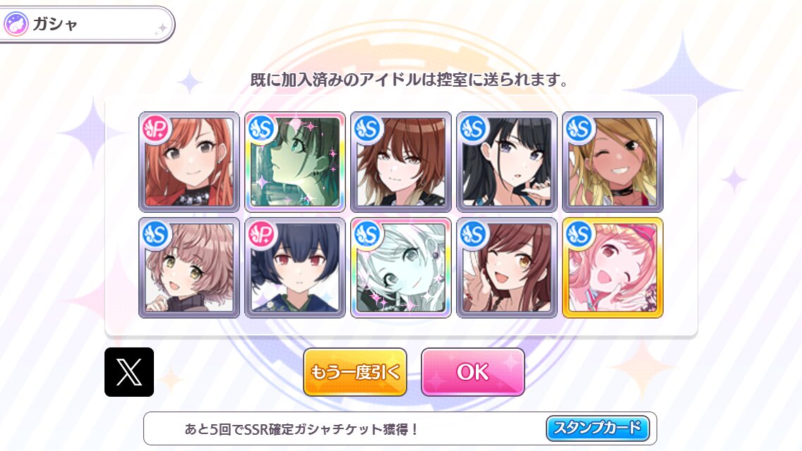Select the dark blue-haired P idol card
The width and height of the screenshot is (802, 451).
click(295, 268)
